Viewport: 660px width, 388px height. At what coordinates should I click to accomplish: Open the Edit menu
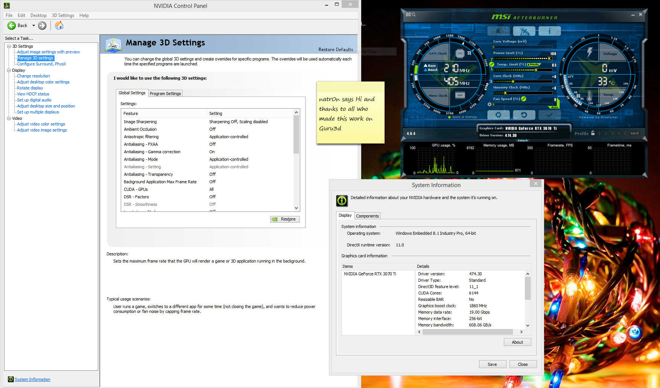21,15
